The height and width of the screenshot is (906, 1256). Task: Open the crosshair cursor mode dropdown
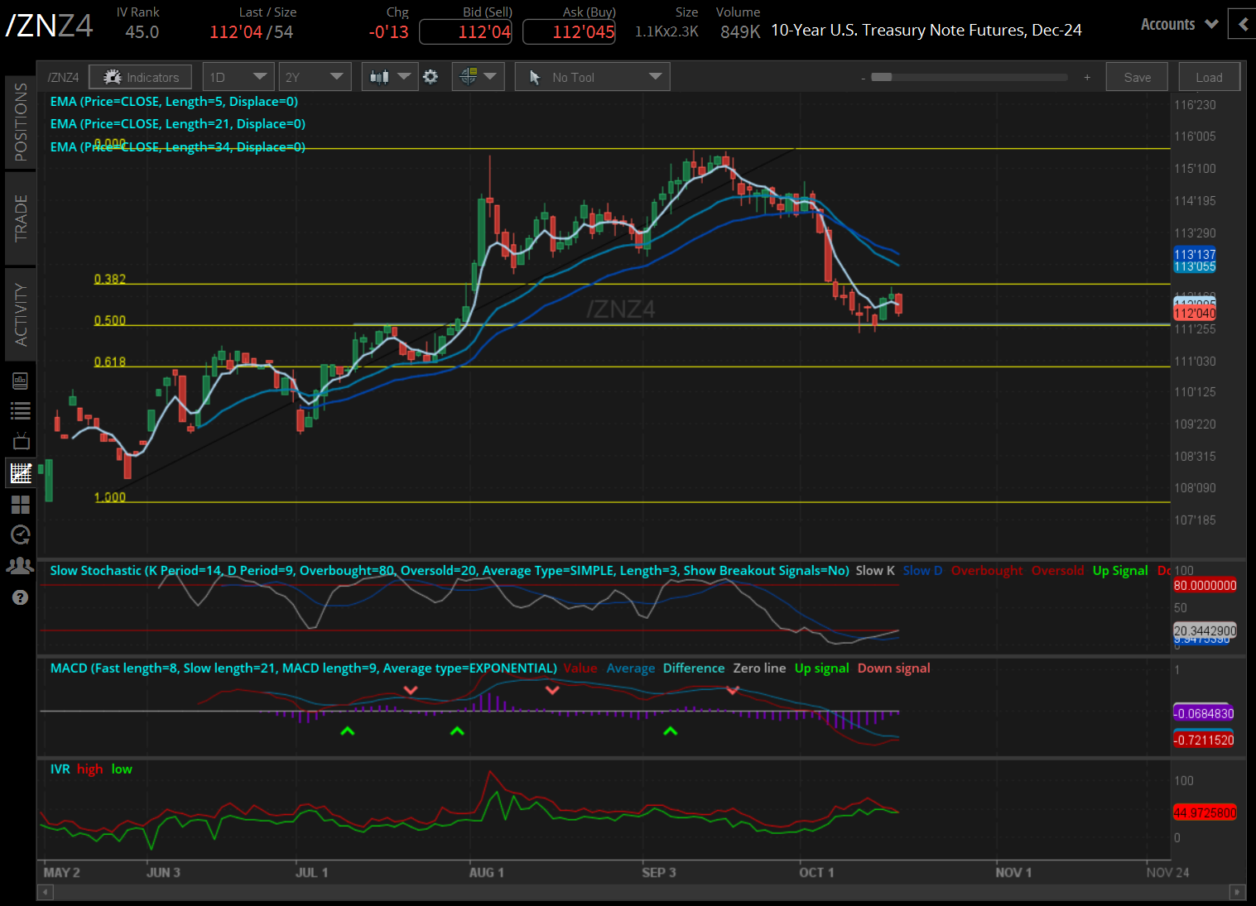[x=478, y=77]
